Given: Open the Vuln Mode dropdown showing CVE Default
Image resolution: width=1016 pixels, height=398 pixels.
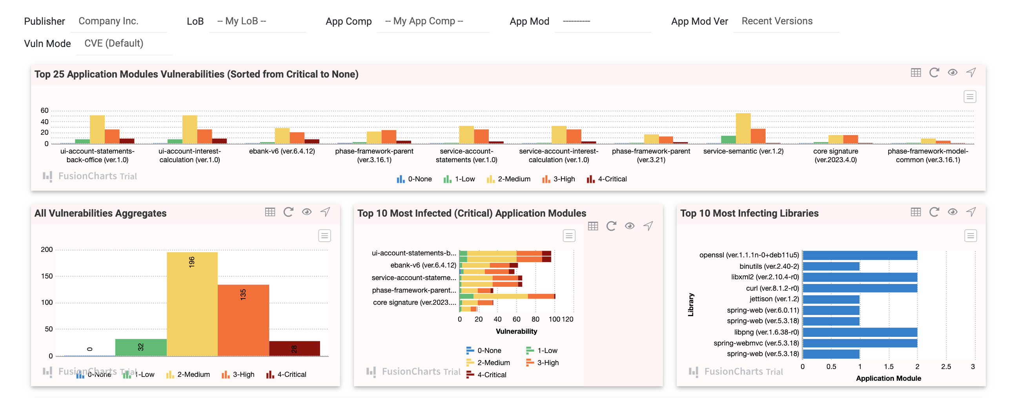Looking at the screenshot, I should (124, 43).
